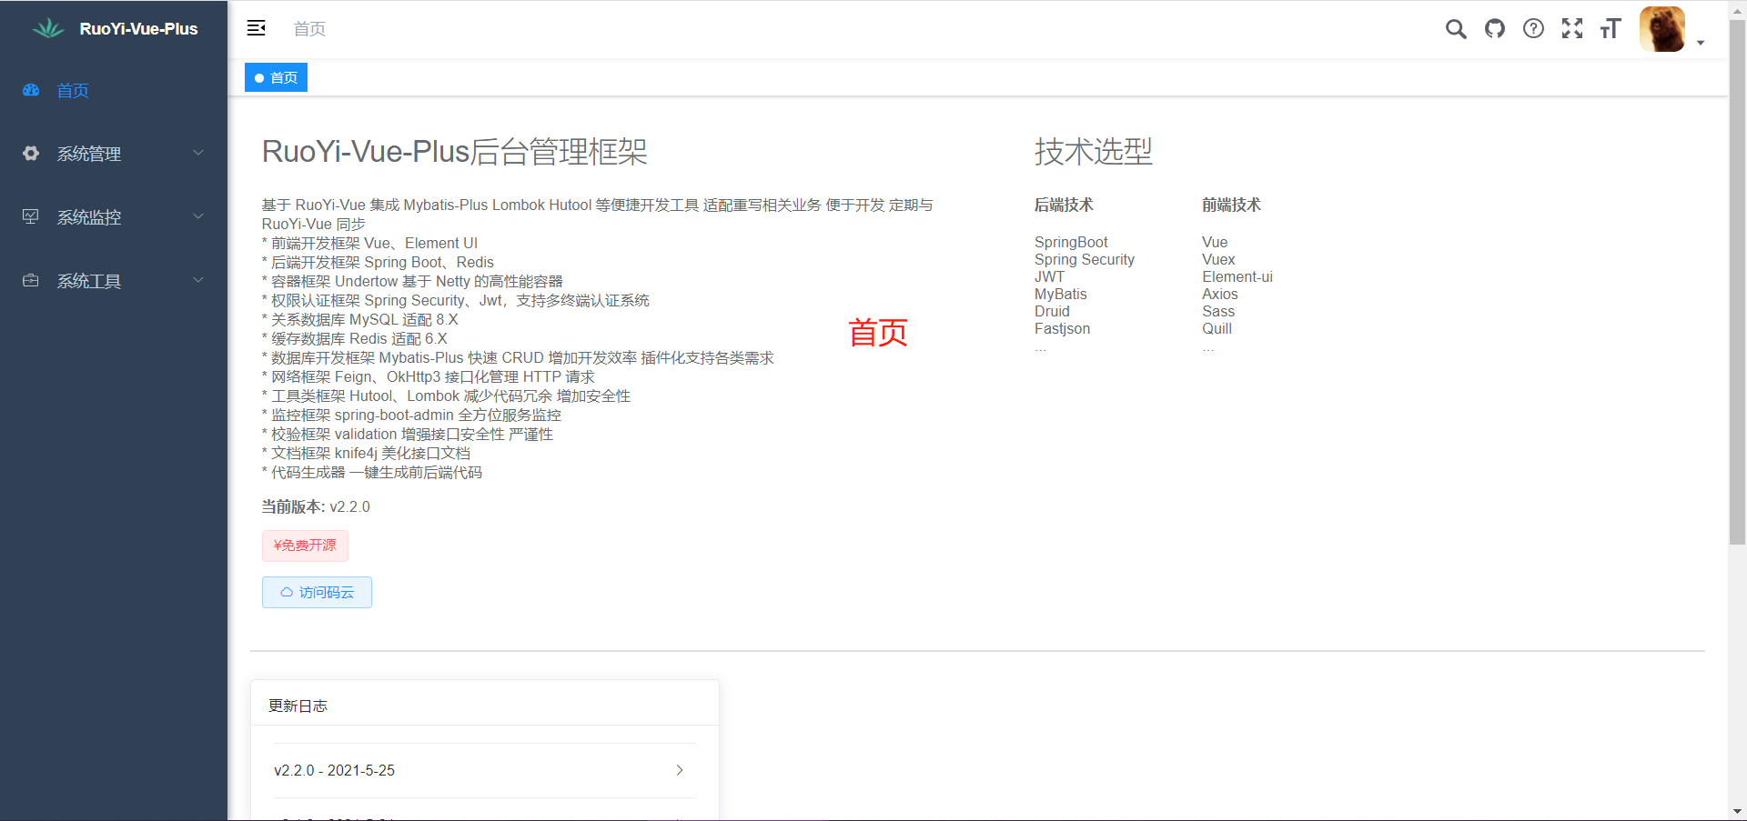
Task: Click Quill in the frontend list
Action: tap(1217, 328)
